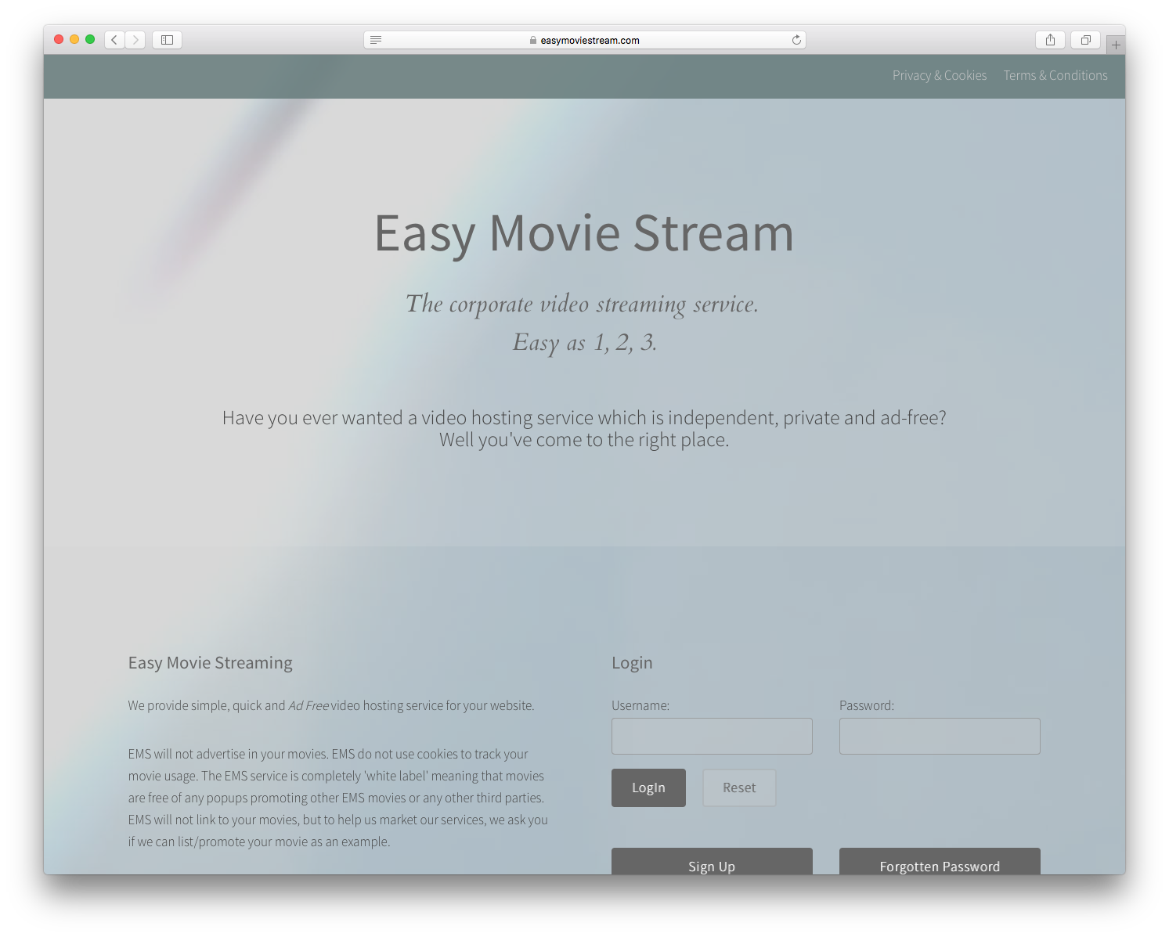Screen dimensions: 1169x937
Task: Reload the page with the refresh icon
Action: pyautogui.click(x=796, y=40)
